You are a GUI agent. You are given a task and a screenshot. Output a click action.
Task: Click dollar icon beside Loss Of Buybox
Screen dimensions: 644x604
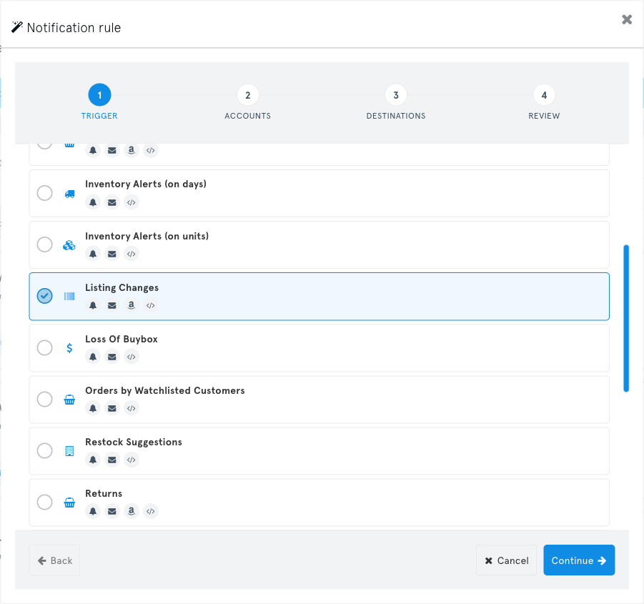(69, 348)
